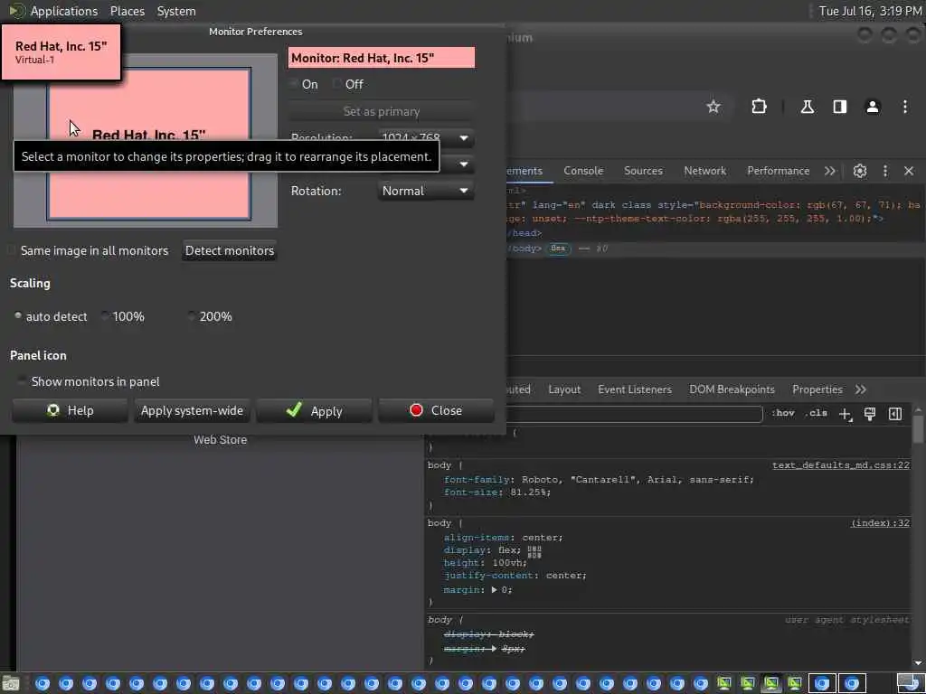Select the pink monitor preview rectangle
The image size is (926, 694).
[149, 144]
